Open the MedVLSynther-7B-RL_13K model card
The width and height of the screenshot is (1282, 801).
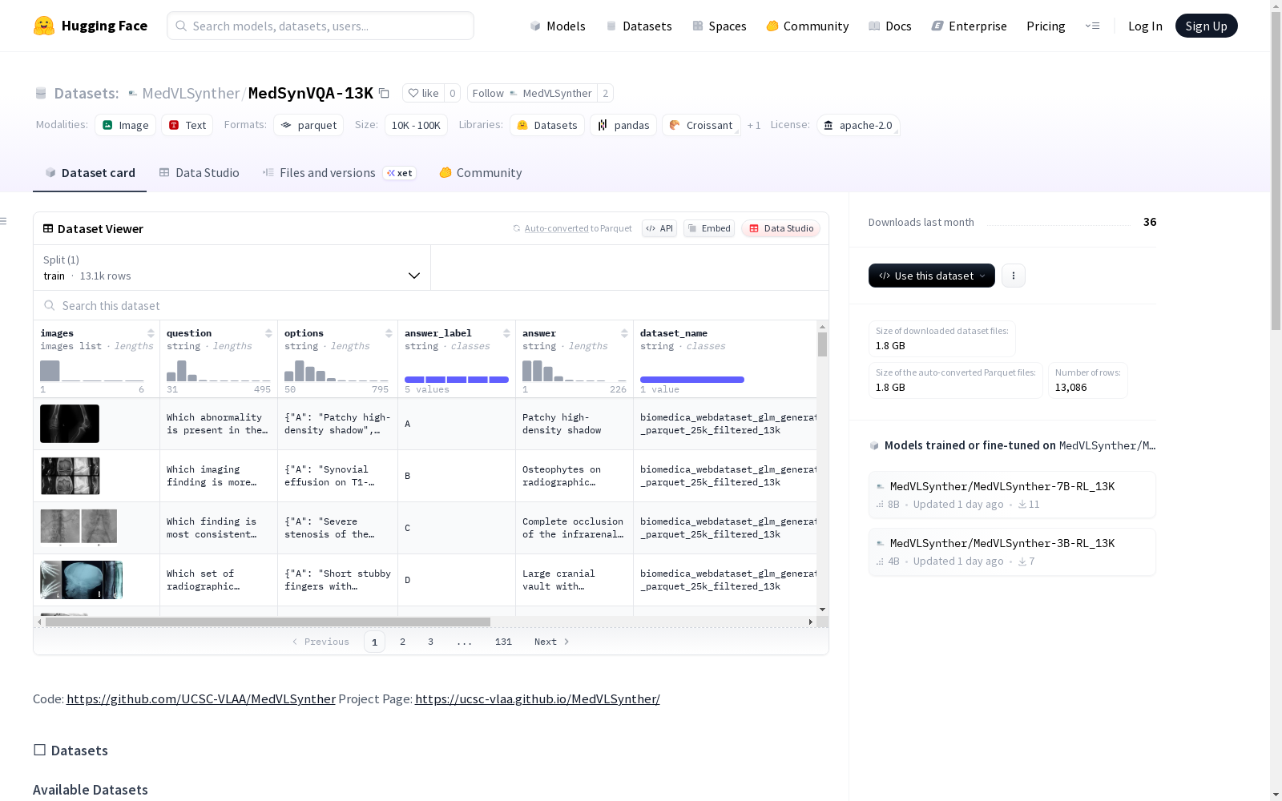click(1012, 495)
